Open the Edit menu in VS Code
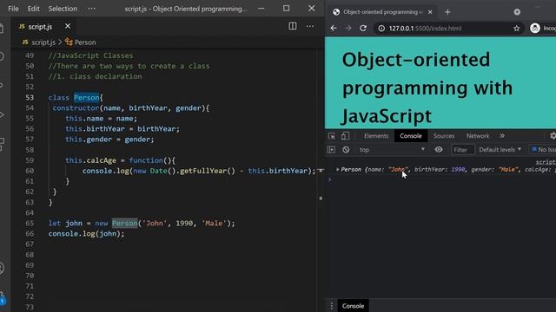 point(34,9)
